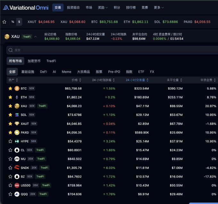Favorite US500 using its star

coord(10,185)
